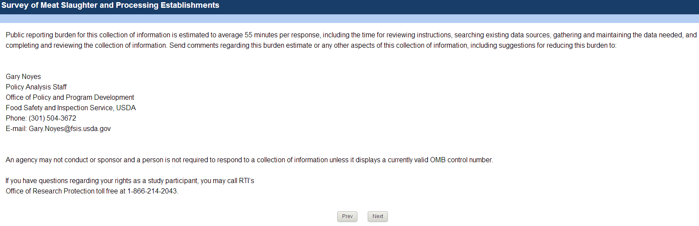Click the Gary.Noyes@fsis.usda.gov email address
This screenshot has width=699, height=226.
[x=70, y=129]
